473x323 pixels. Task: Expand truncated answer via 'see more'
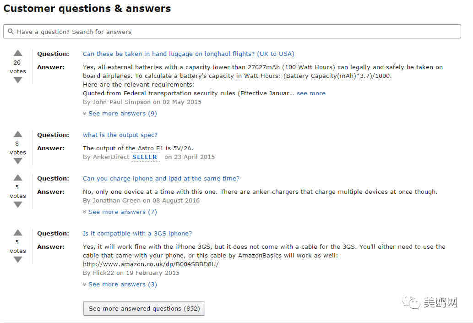[x=311, y=93]
